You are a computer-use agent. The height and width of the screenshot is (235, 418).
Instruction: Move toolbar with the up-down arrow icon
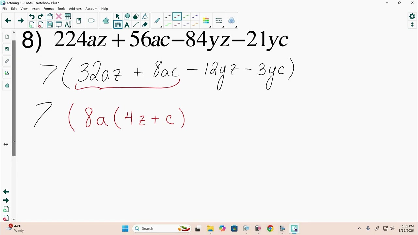click(412, 25)
